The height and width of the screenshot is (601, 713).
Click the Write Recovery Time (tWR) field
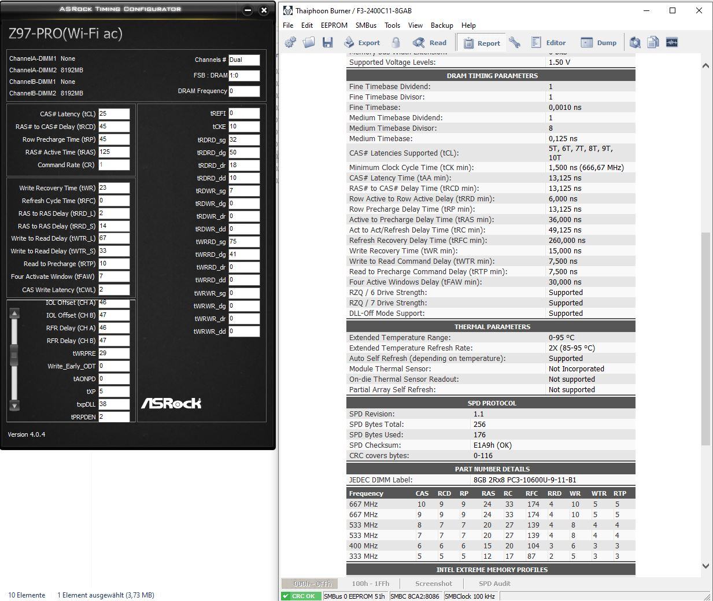click(x=114, y=188)
